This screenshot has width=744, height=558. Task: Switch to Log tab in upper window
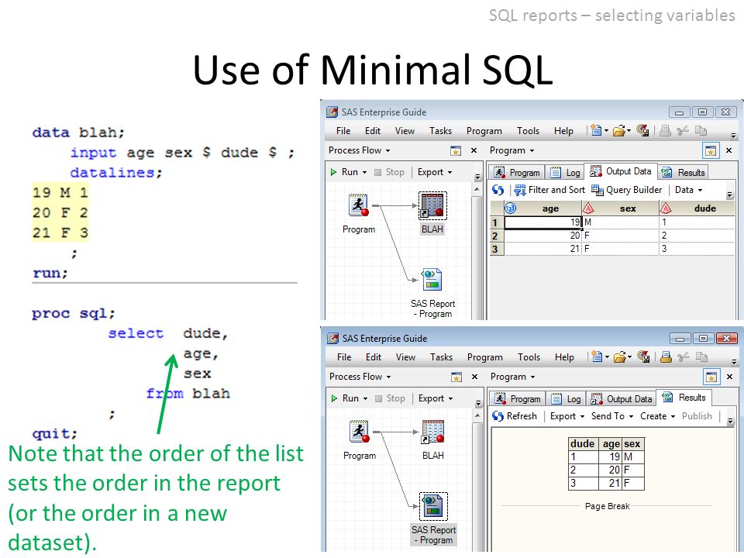tap(565, 173)
